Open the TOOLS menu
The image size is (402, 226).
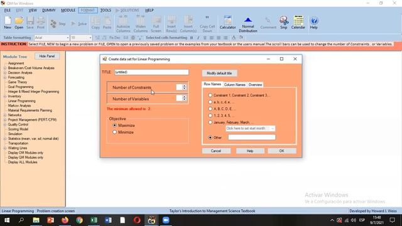[106, 10]
